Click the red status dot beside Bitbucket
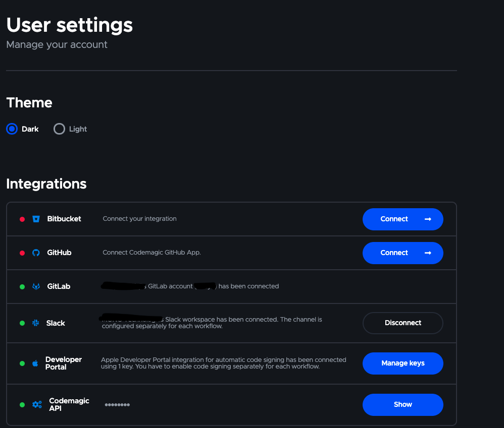The width and height of the screenshot is (504, 428). (22, 219)
